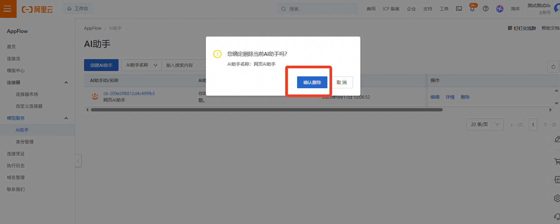This screenshot has height=224, width=560.
Task: Open 连接流 in sidebar
Action: point(14,59)
